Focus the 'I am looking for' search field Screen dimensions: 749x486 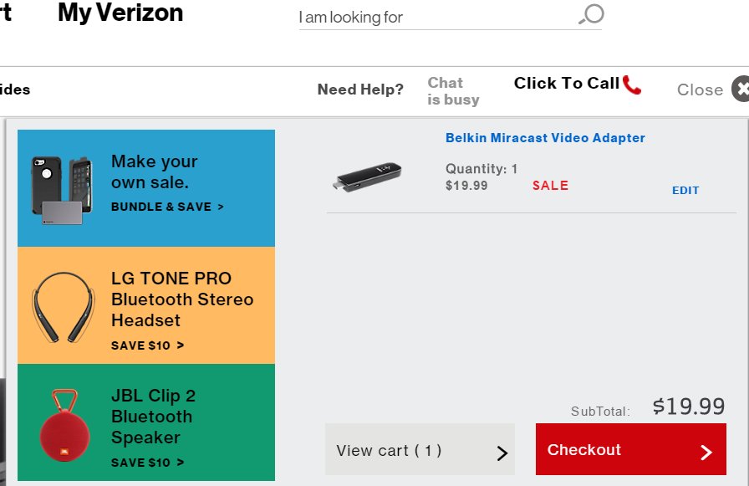point(450,18)
